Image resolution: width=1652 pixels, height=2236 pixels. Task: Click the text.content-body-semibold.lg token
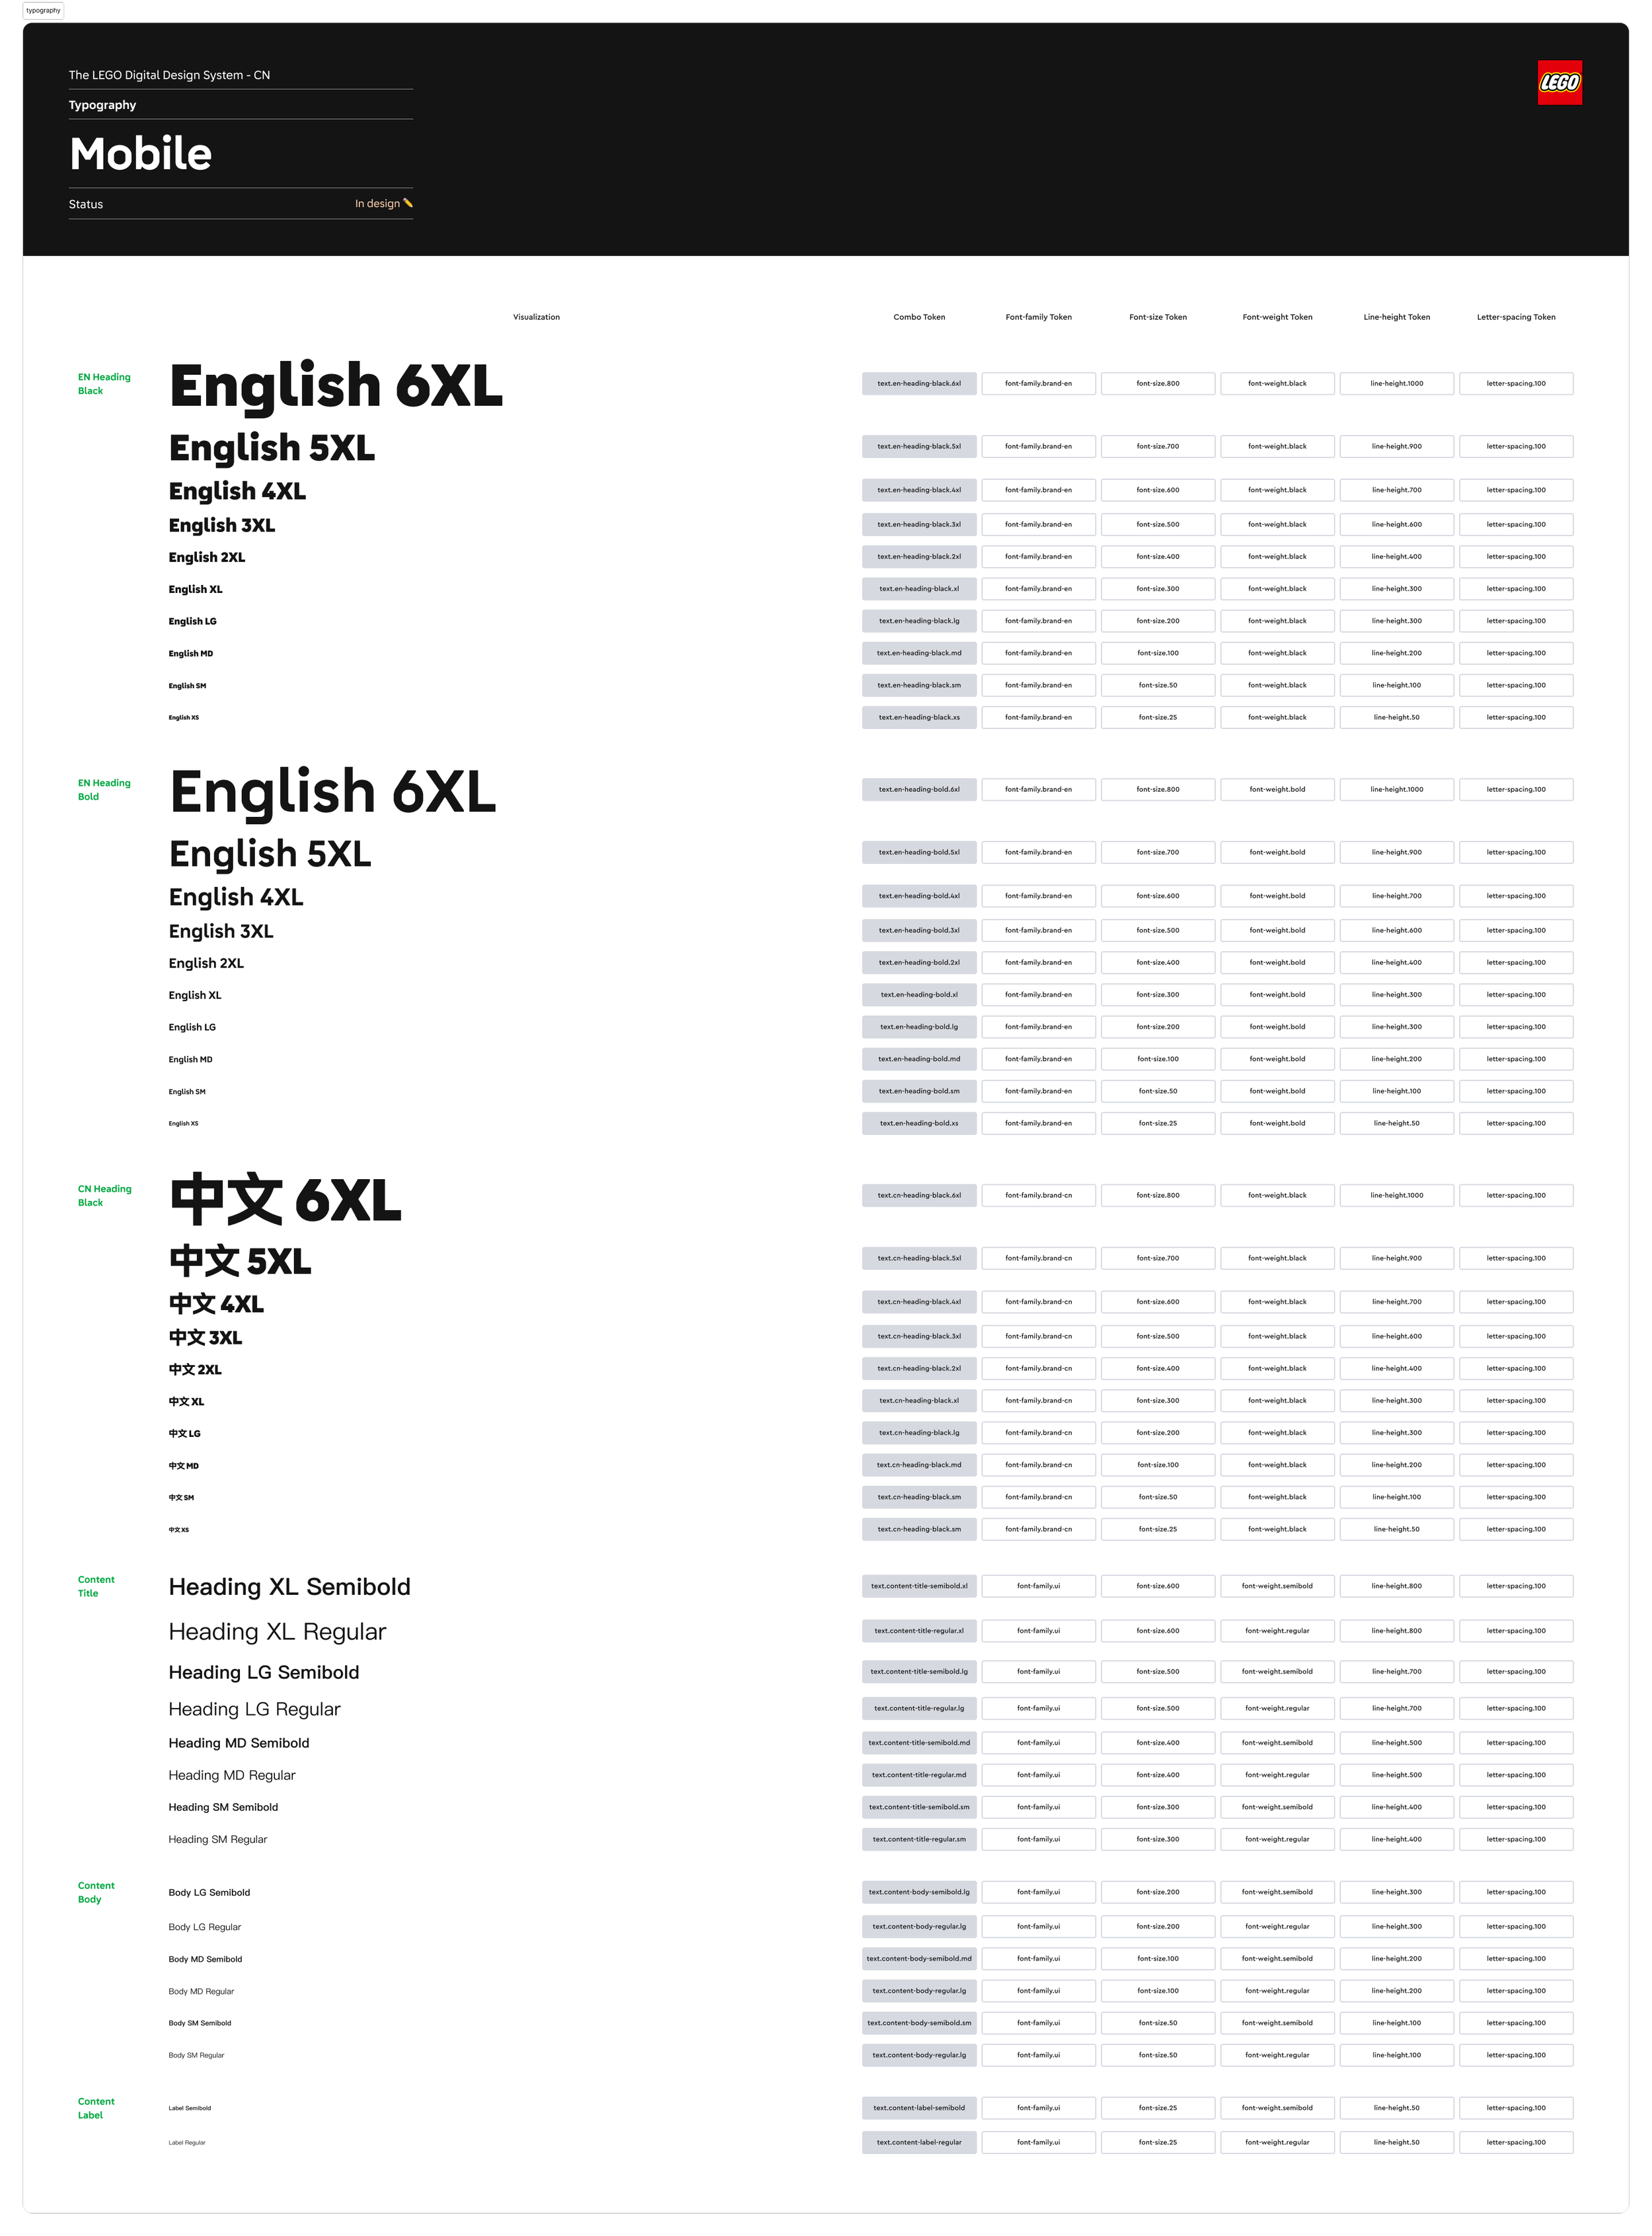pyautogui.click(x=919, y=1892)
